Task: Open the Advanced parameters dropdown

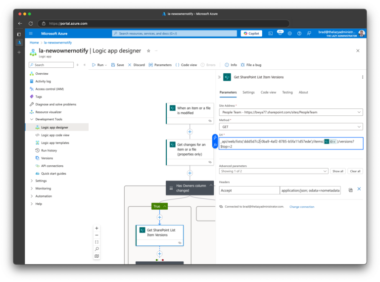Action: tap(274, 171)
